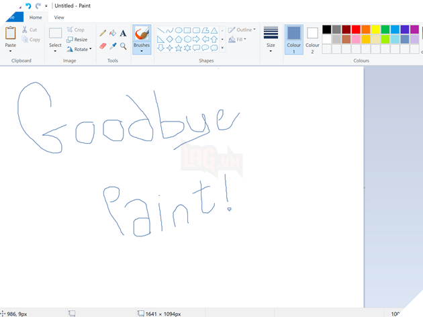Pick the black colour swatch

[327, 29]
